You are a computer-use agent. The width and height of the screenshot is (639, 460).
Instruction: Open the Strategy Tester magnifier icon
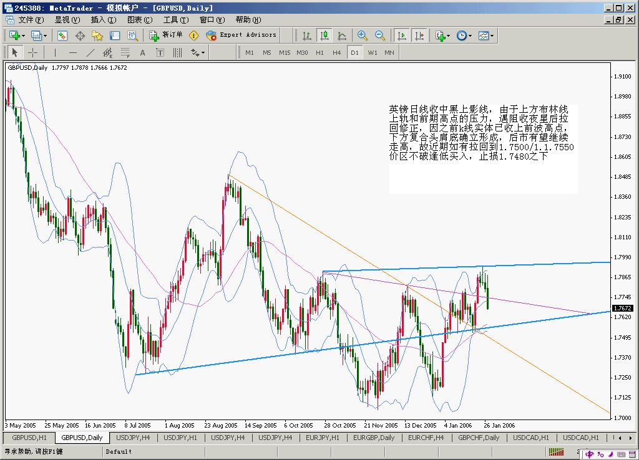132,36
